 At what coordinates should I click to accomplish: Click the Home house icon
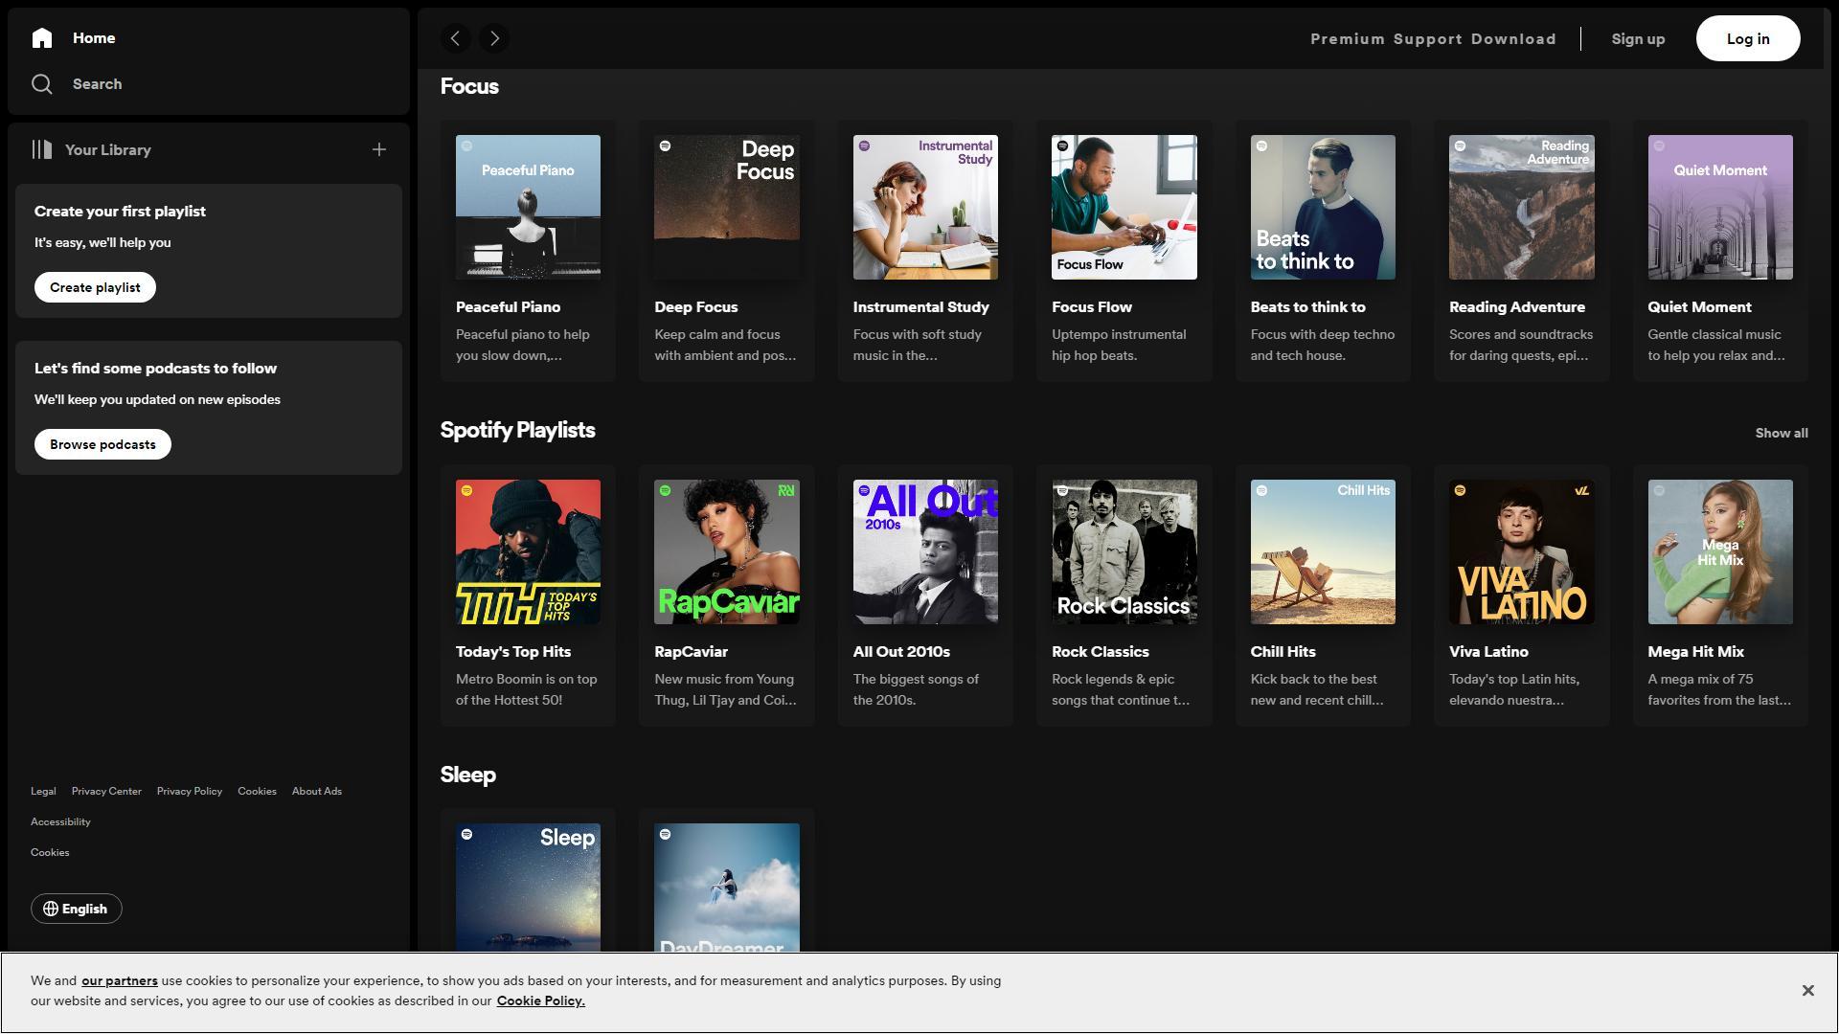(41, 38)
